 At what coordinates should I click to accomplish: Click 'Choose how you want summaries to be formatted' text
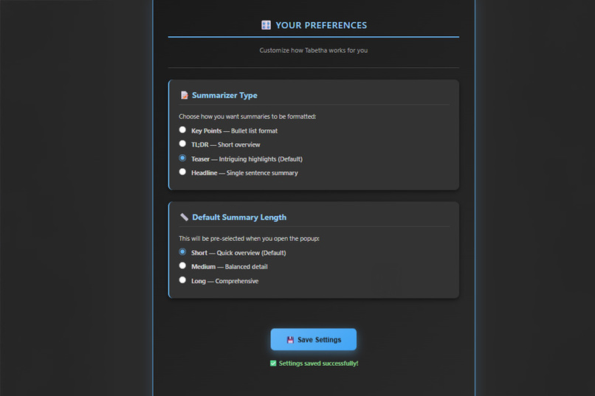(247, 117)
